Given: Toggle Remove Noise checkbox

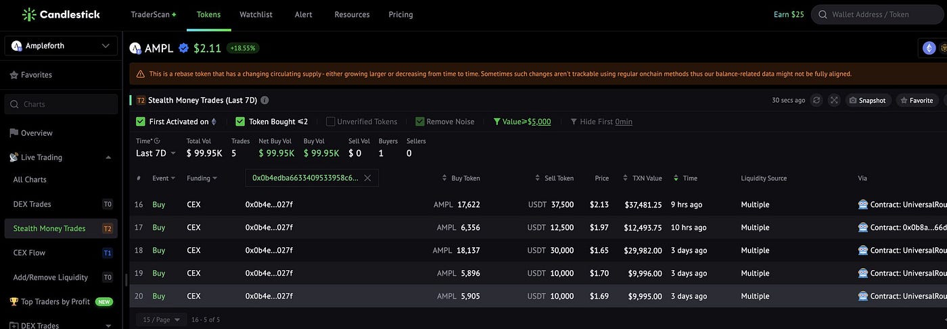Looking at the screenshot, I should 420,122.
